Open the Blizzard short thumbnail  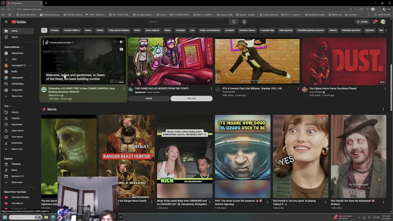pos(243,156)
